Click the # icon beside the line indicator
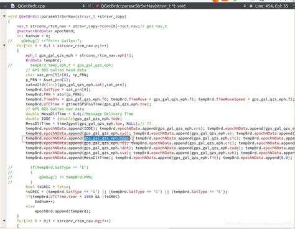The height and width of the screenshot is (229, 295). [251, 6]
